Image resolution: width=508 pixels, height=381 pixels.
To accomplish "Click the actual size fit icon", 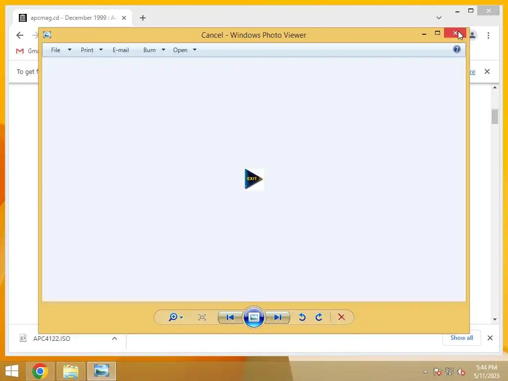I will click(202, 317).
